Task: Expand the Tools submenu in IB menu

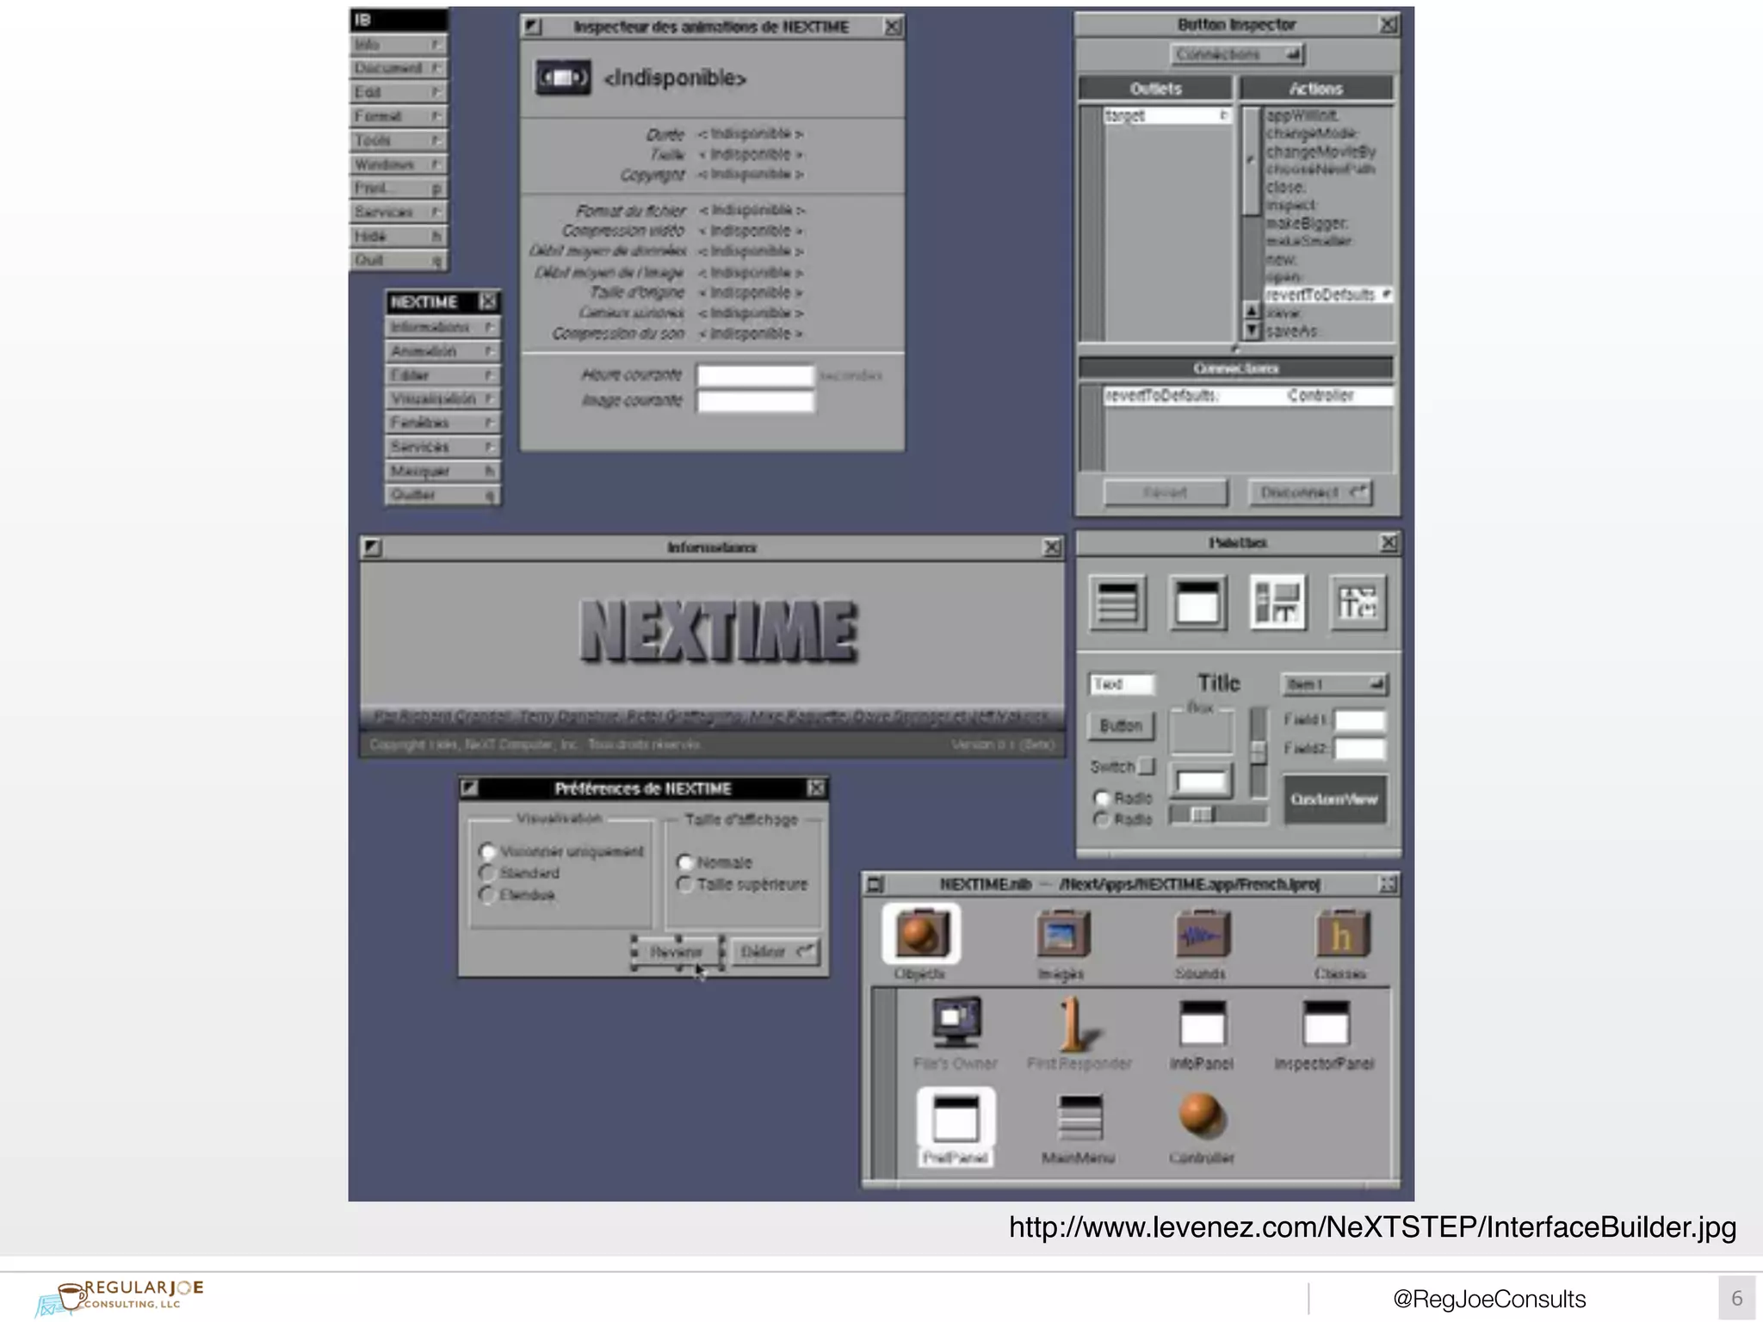Action: coord(399,140)
